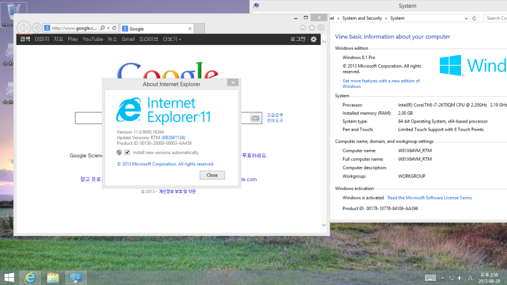The image size is (507, 285).
Task: Select 뉴스 in Google navigation bar
Action: [x=112, y=39]
